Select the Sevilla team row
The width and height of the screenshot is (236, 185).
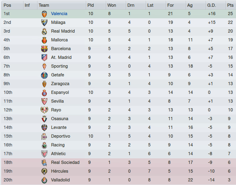[119, 101]
